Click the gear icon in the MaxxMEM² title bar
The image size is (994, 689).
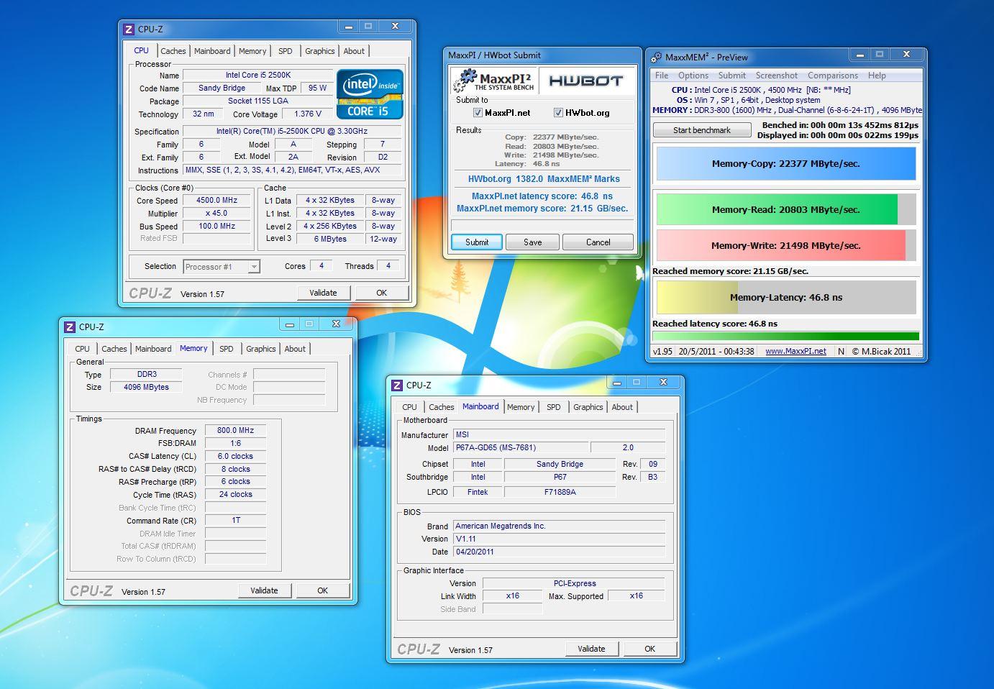pyautogui.click(x=656, y=58)
